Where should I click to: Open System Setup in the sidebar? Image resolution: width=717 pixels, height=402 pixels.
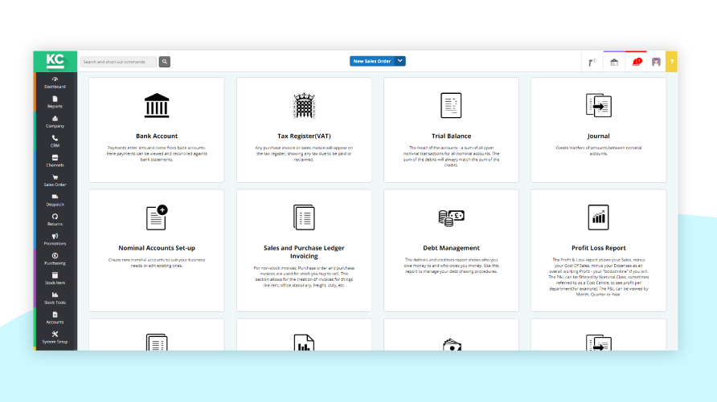tap(55, 338)
